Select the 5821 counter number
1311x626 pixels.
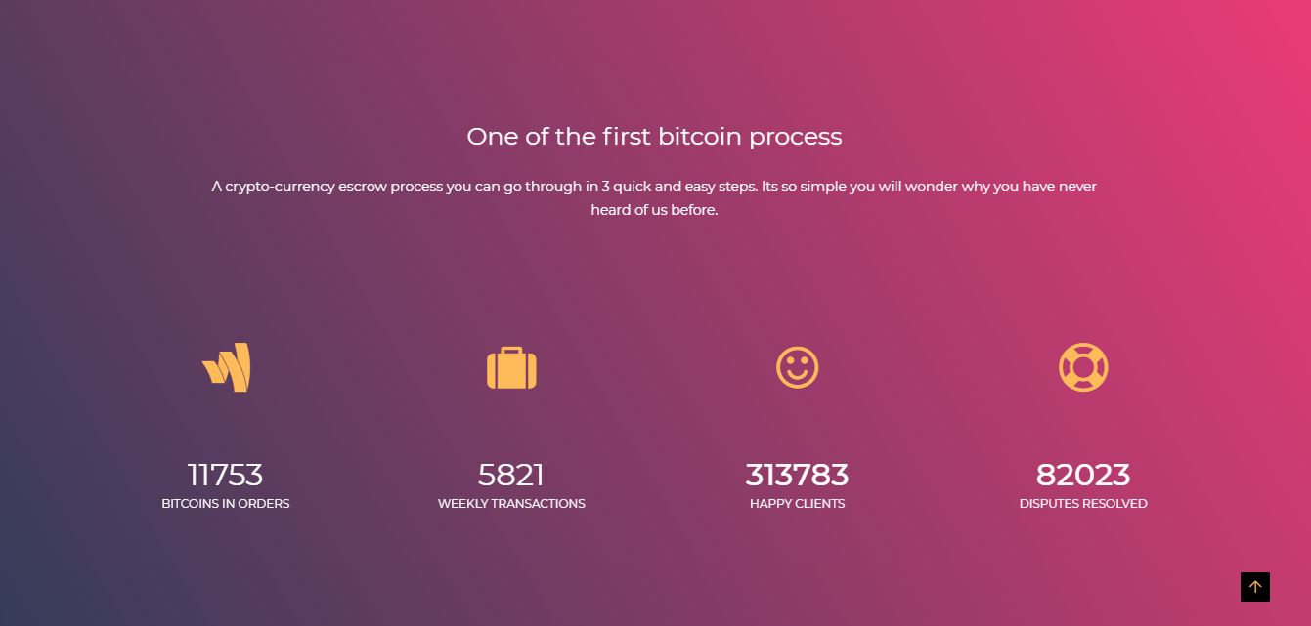(x=511, y=475)
